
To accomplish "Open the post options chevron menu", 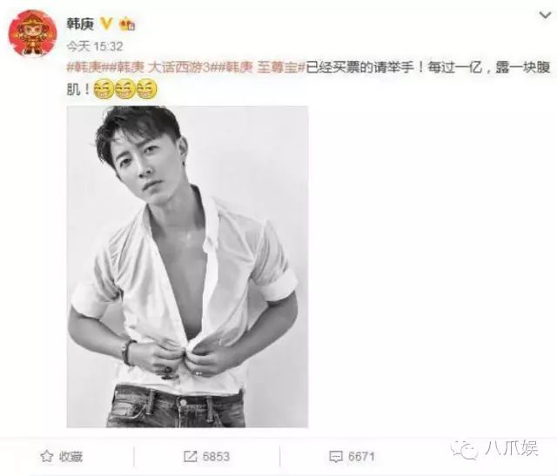I will click(x=546, y=16).
